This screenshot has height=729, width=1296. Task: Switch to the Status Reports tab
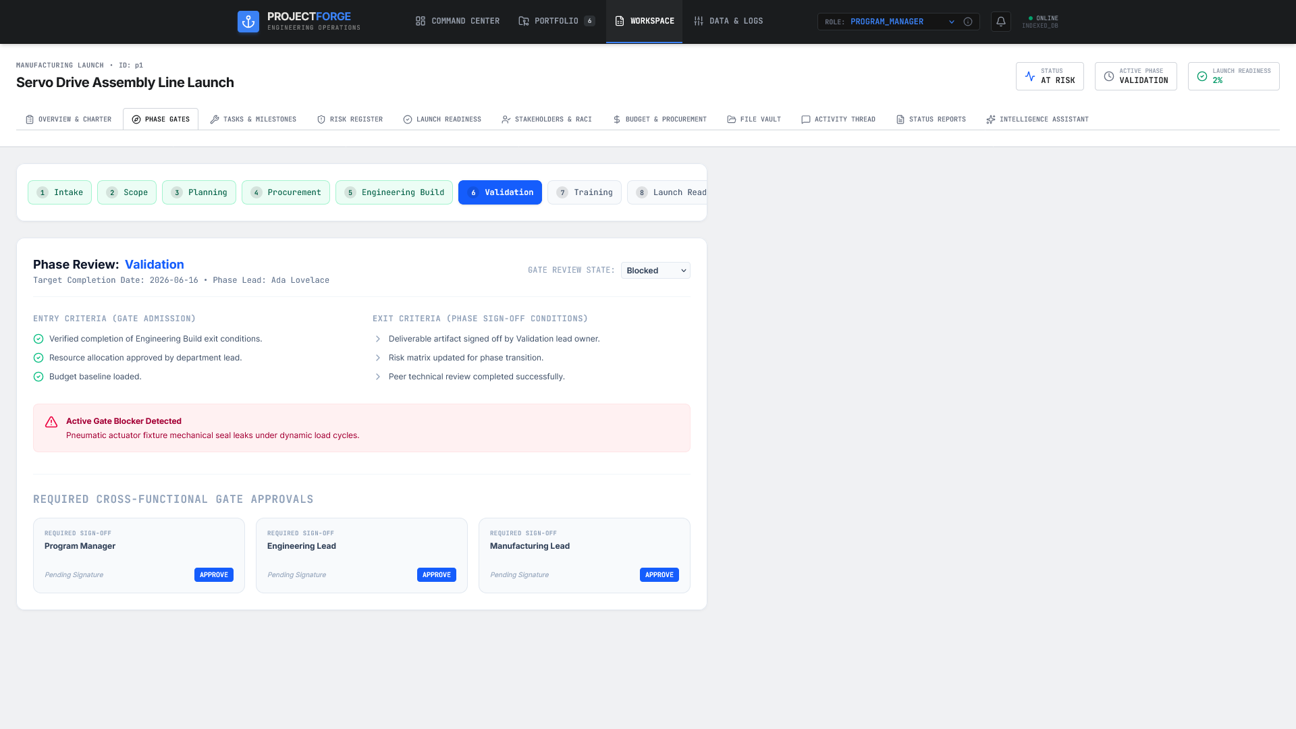tap(931, 119)
